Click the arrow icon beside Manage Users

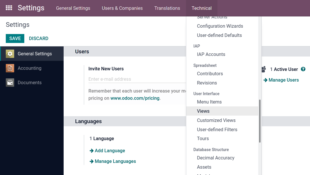point(265,80)
